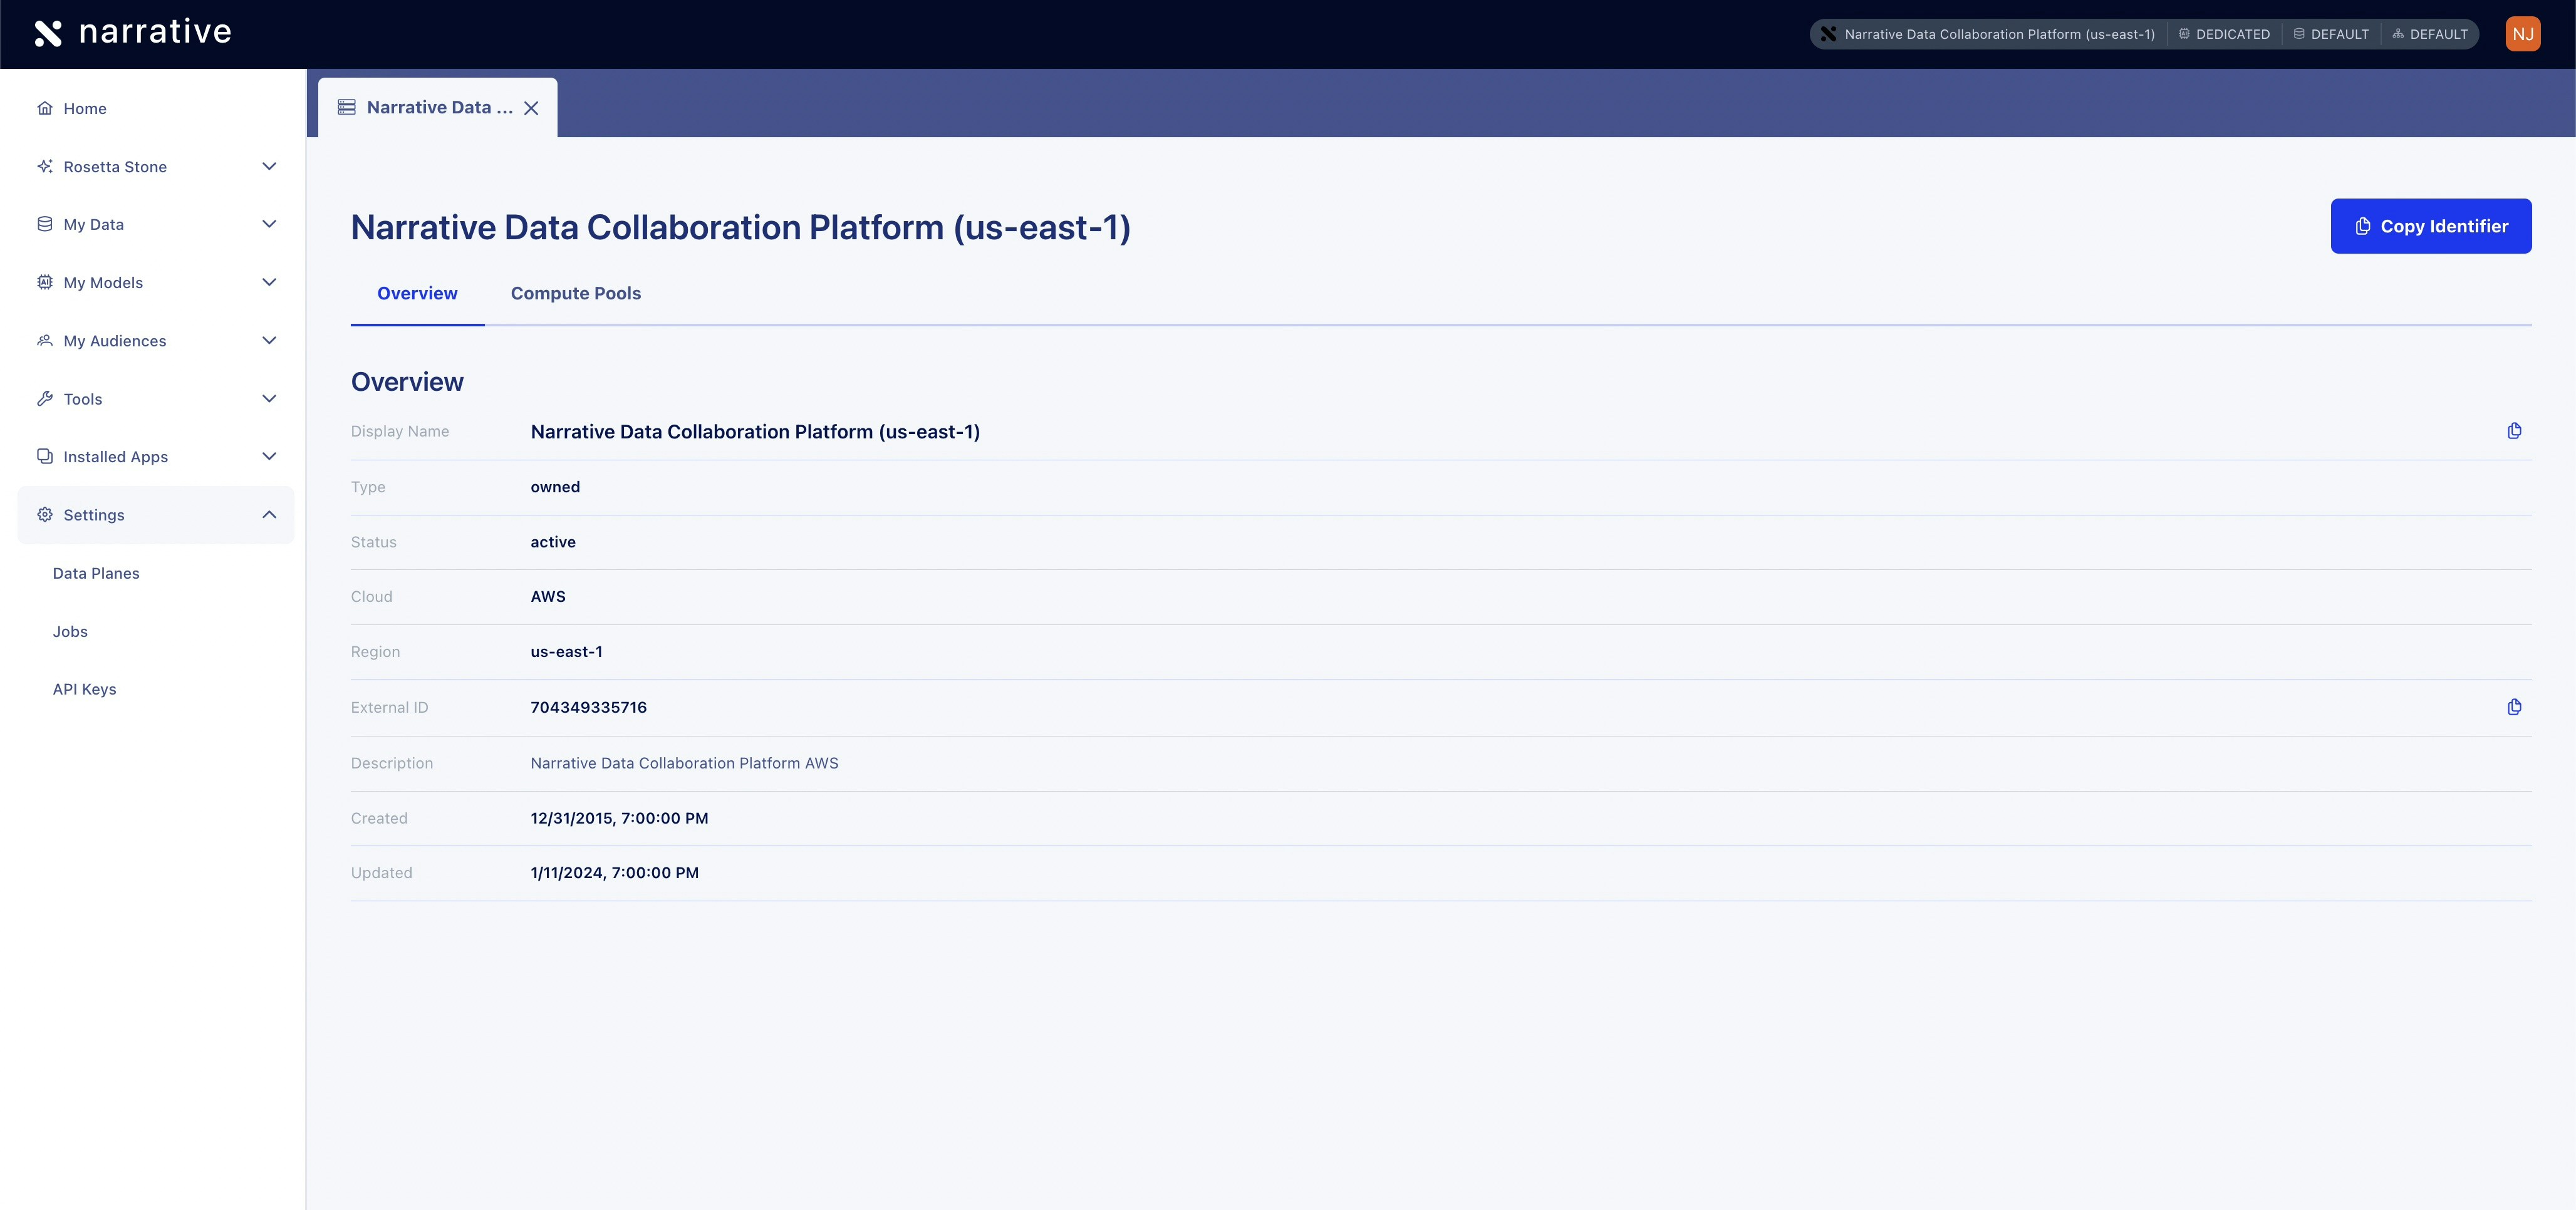Select the Overview tab
The height and width of the screenshot is (1210, 2576).
coord(417,293)
